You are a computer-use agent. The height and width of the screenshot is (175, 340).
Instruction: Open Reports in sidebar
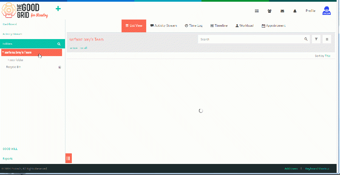pyautogui.click(x=8, y=158)
